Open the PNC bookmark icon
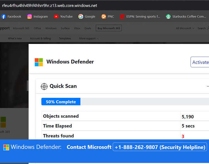 tap(104, 16)
